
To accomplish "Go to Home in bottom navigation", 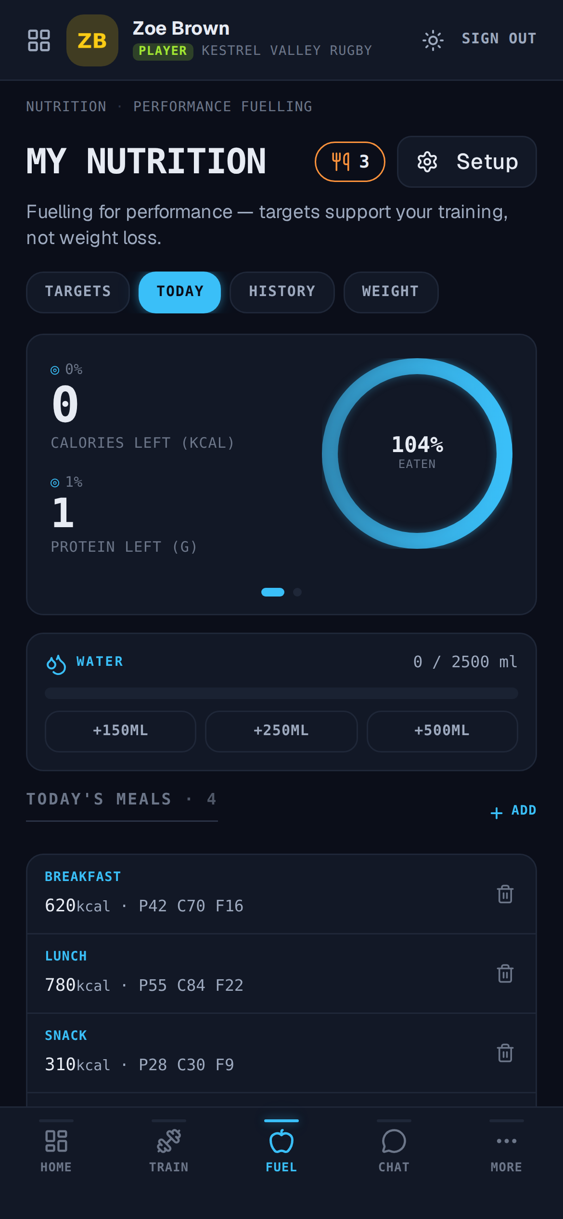I will [x=56, y=1151].
